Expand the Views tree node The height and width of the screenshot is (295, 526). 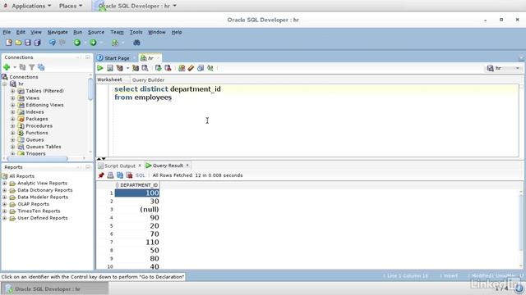[13, 98]
